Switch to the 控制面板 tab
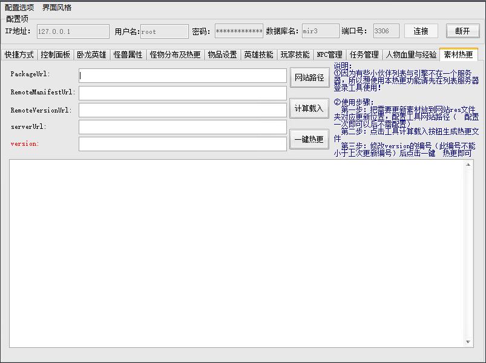This screenshot has width=486, height=363. pos(55,55)
